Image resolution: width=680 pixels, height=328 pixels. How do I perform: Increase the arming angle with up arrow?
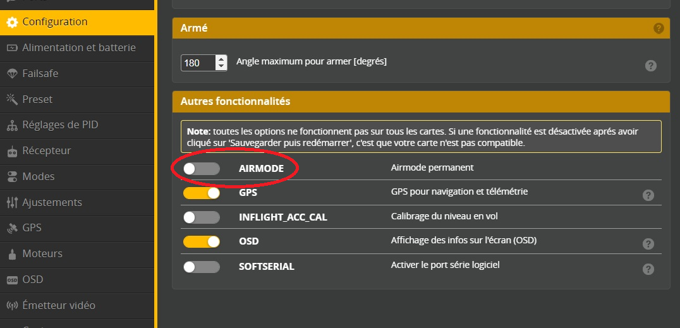point(221,59)
